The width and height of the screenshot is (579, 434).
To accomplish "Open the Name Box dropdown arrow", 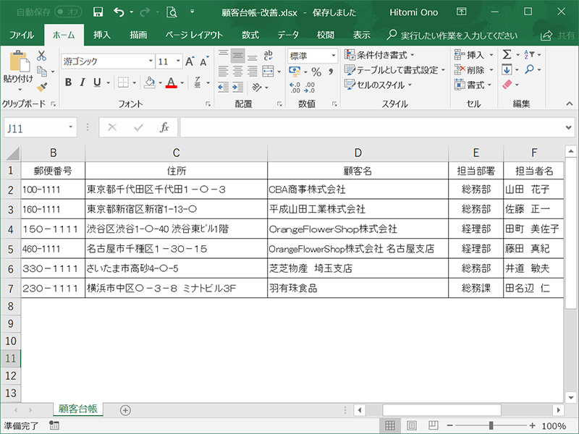I will point(70,128).
